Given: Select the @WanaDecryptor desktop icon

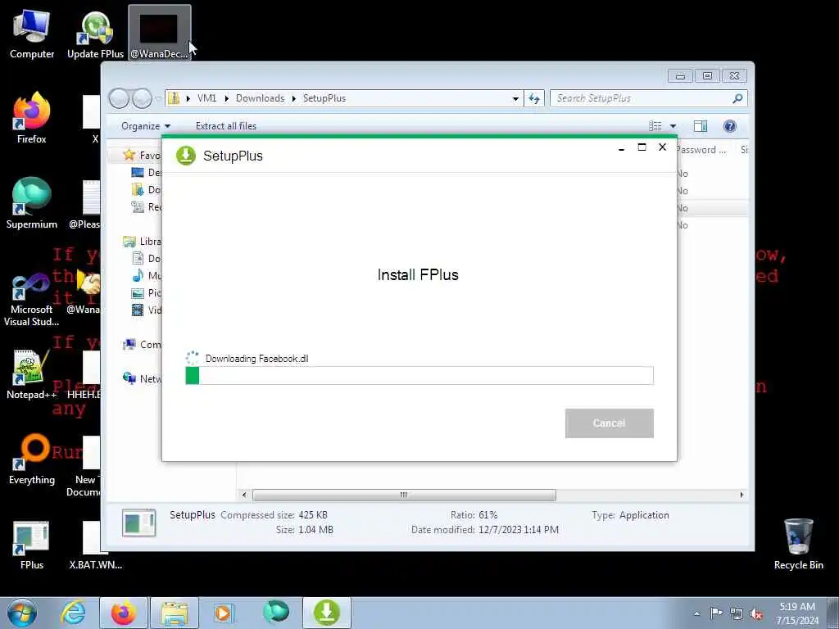Looking at the screenshot, I should point(160,33).
